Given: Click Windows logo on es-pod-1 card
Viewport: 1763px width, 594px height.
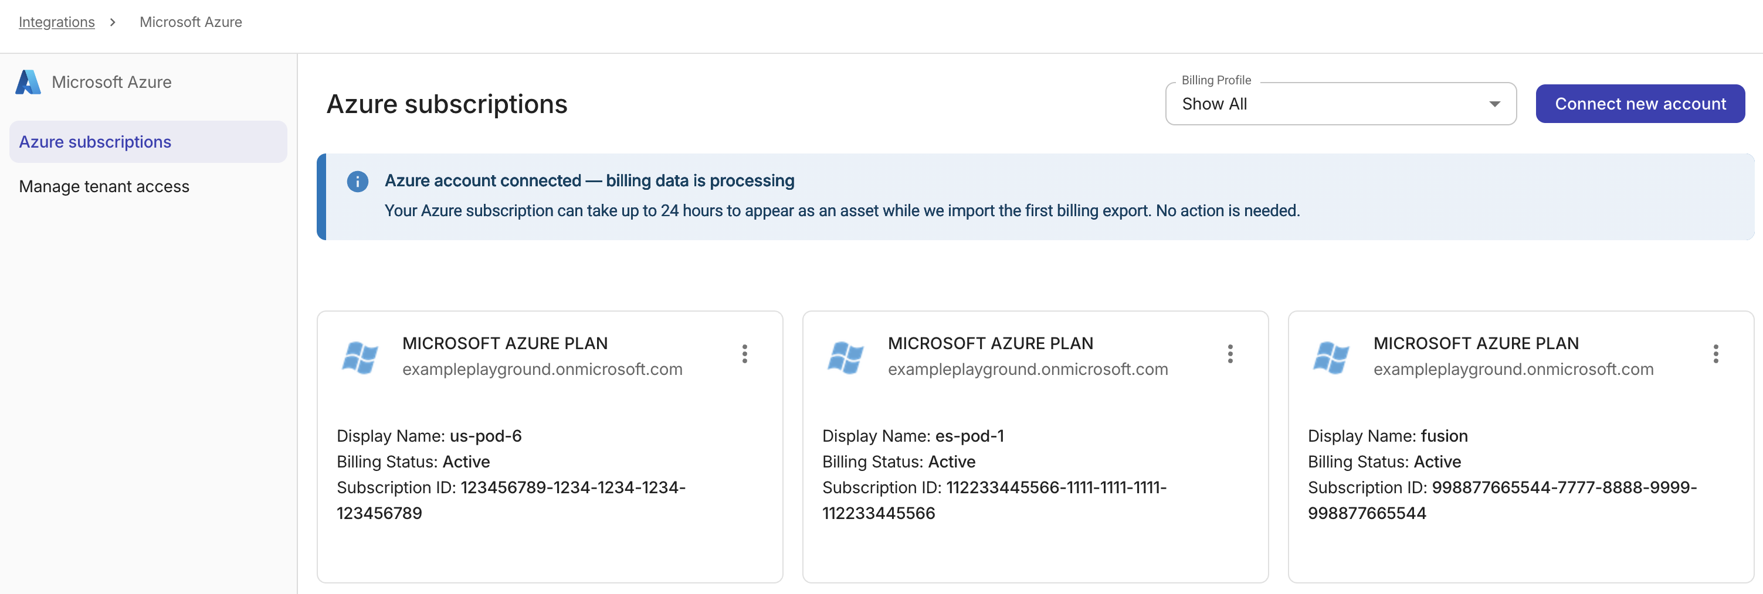Looking at the screenshot, I should click(846, 357).
